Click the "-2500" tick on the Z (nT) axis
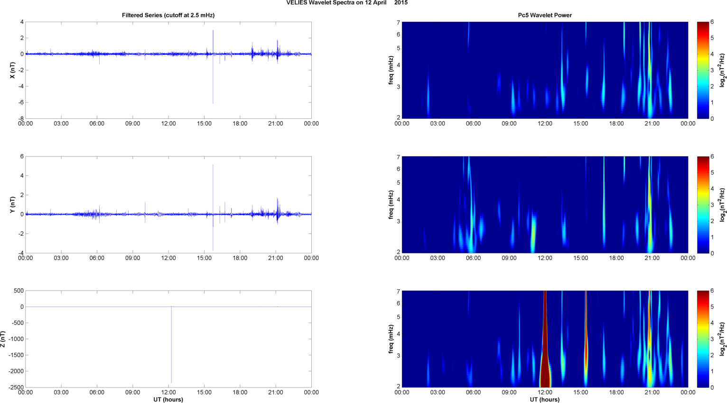Image resolution: width=727 pixels, height=403 pixels. click(x=16, y=387)
